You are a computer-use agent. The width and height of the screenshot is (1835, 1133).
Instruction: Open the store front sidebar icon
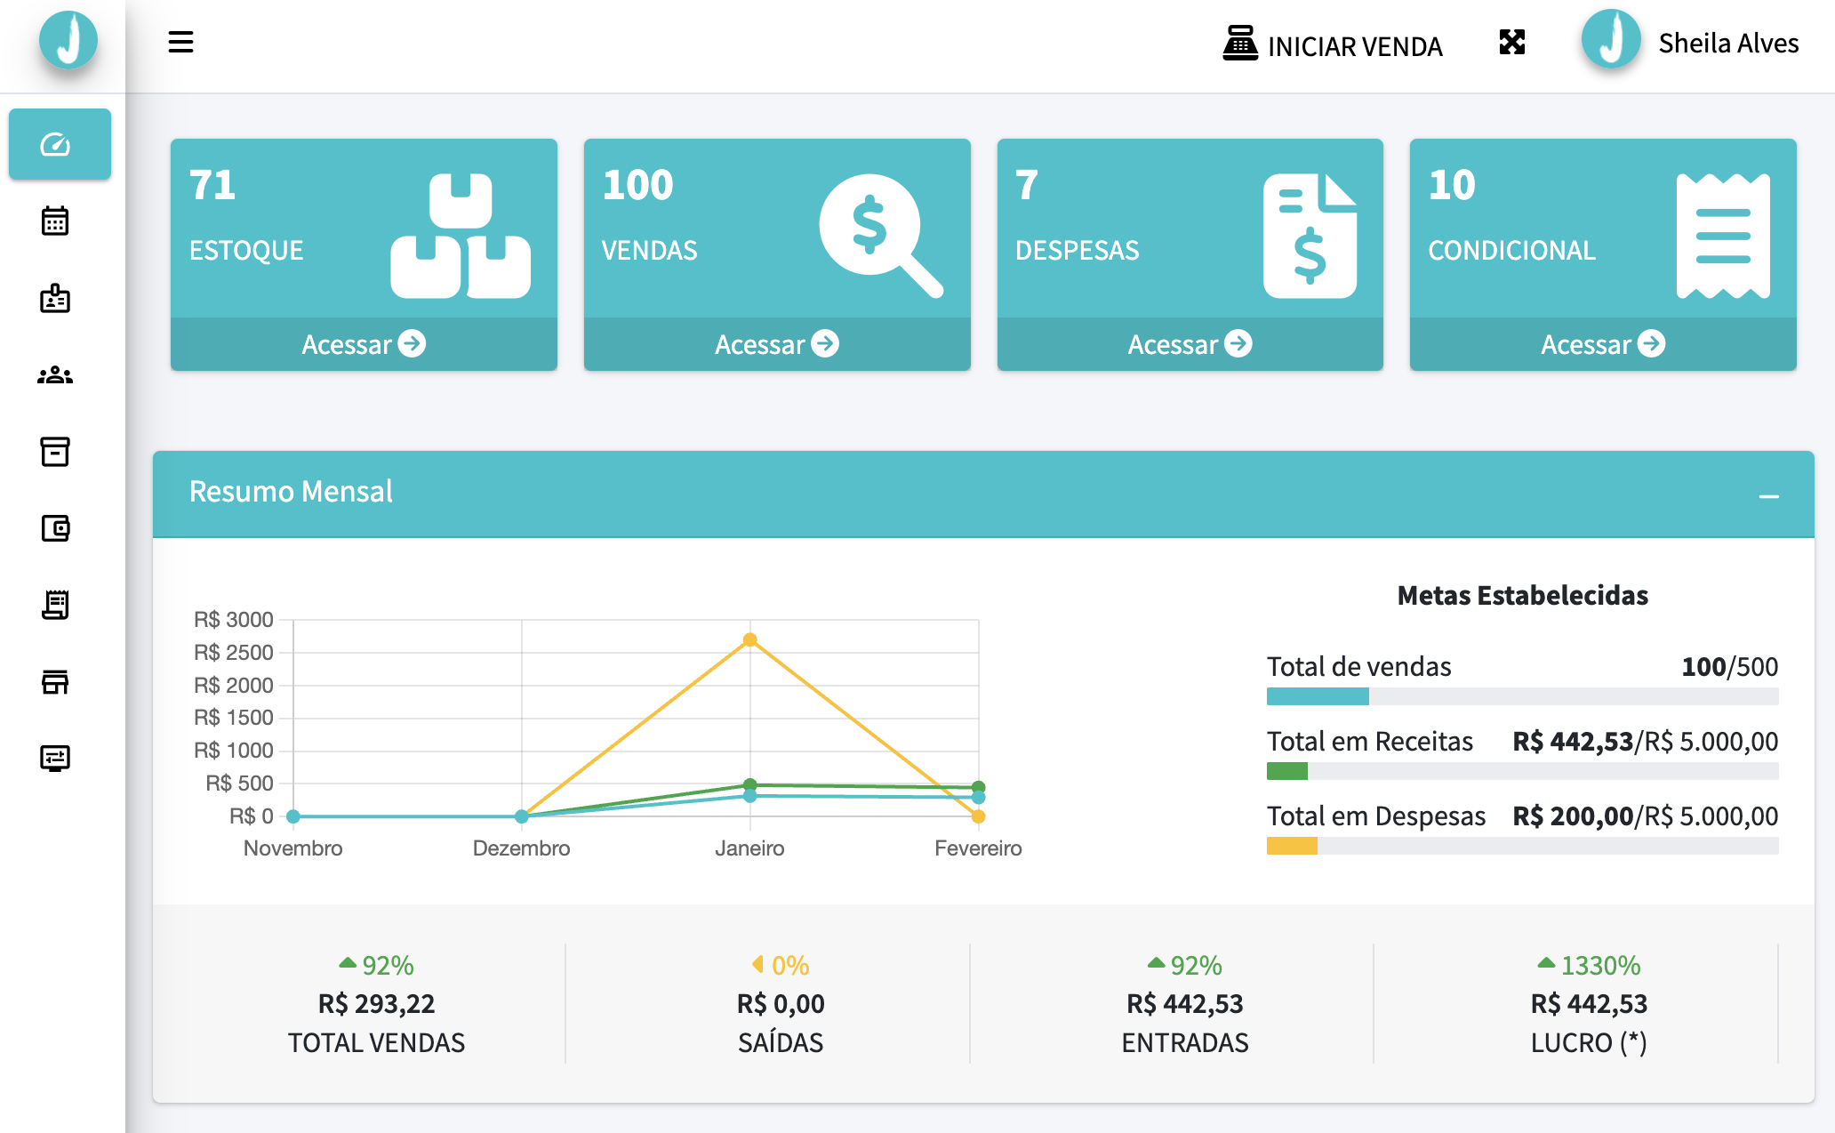55,681
